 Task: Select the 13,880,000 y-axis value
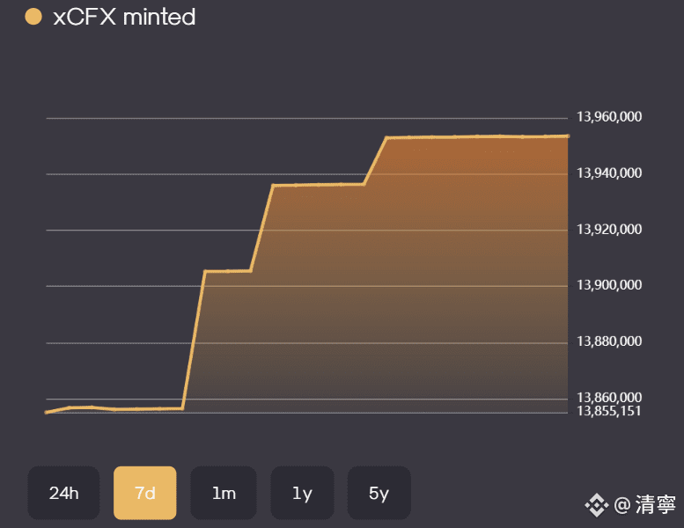click(609, 341)
